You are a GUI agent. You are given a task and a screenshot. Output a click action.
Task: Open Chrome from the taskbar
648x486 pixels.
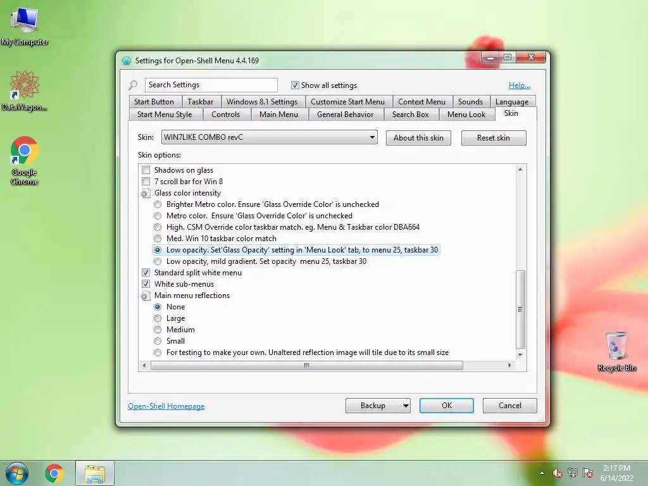tap(54, 473)
